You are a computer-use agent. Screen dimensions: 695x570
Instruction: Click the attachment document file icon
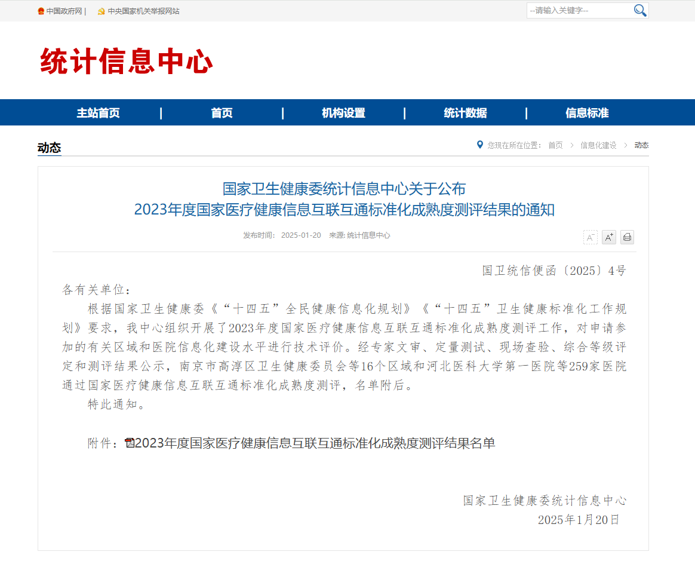point(130,443)
